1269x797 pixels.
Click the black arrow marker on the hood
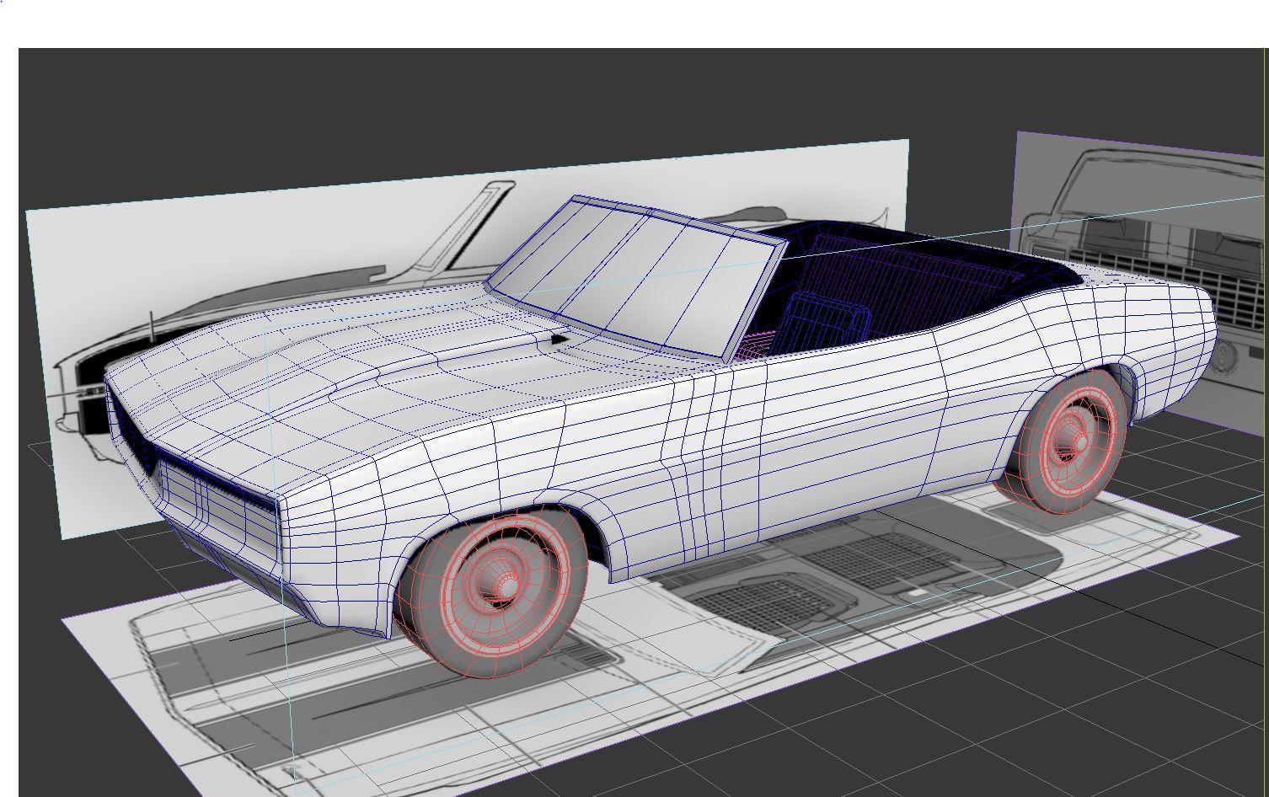[x=559, y=340]
